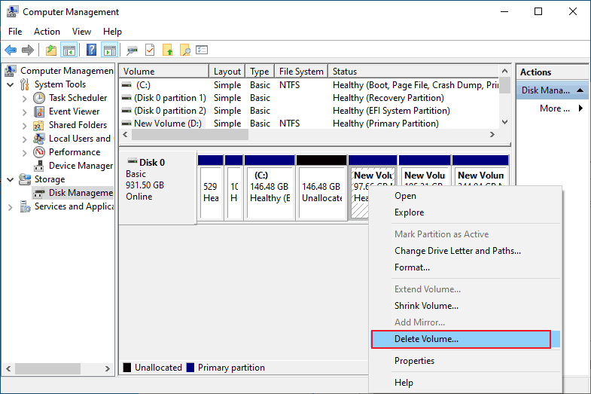This screenshot has width=591, height=394.
Task: Expand Services and Applications node
Action: [11, 207]
